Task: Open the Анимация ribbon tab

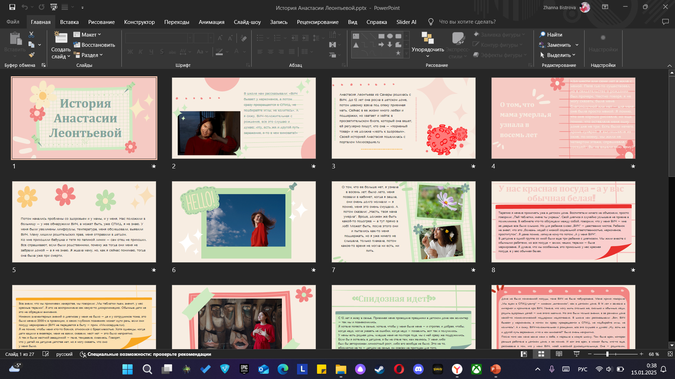Action: tap(212, 22)
